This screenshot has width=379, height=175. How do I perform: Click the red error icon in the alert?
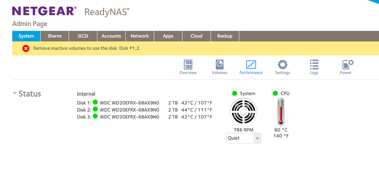point(26,49)
